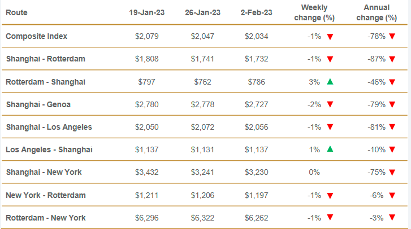Click the red weekly-change arrow for Shanghai - Los Angeles
This screenshot has height=229, width=411.
330,127
